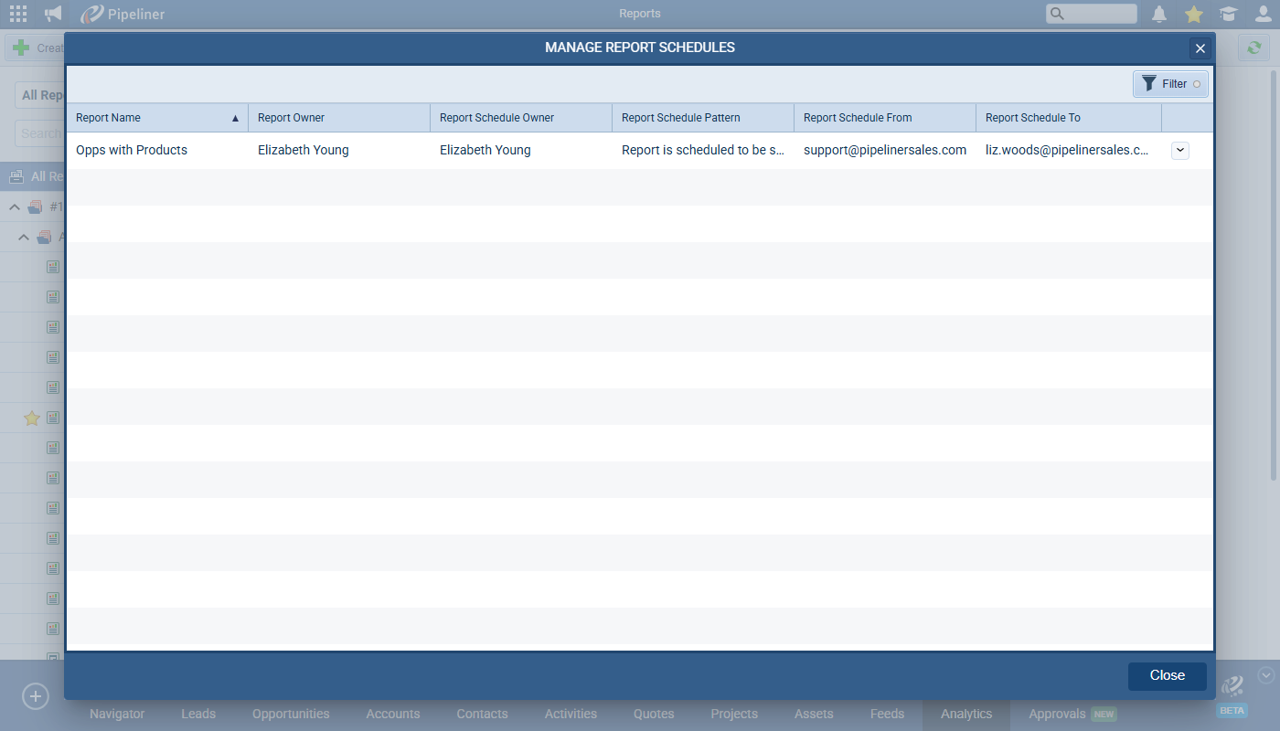
Task: Click the green refresh icon
Action: point(1254,48)
